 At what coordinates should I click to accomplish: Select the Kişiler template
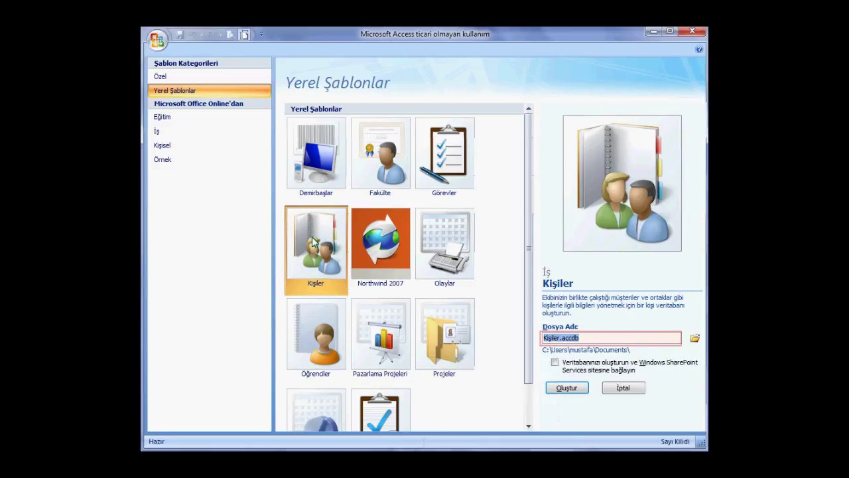pyautogui.click(x=316, y=250)
